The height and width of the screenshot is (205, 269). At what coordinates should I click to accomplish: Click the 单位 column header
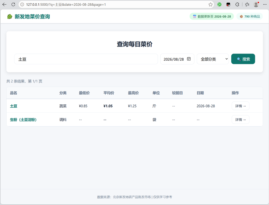156,93
